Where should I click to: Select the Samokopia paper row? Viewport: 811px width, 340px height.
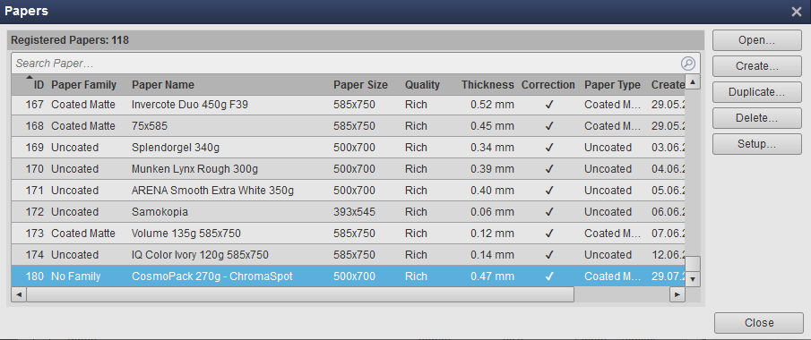coord(348,212)
